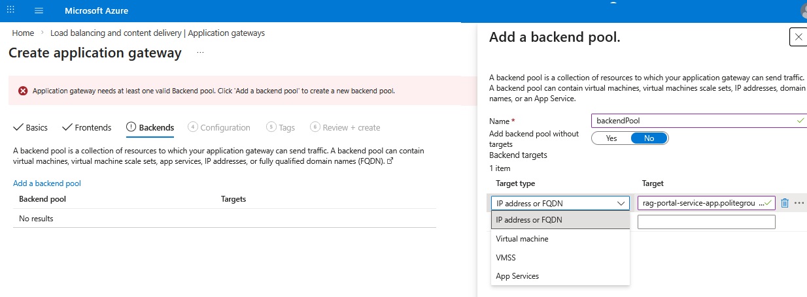This screenshot has width=807, height=297.
Task: Click the Target type column header
Action: coord(515,183)
